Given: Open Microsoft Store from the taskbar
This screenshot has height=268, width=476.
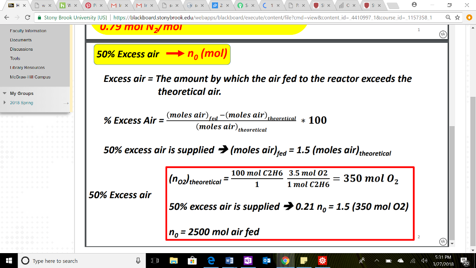Looking at the screenshot, I should click(x=192, y=261).
